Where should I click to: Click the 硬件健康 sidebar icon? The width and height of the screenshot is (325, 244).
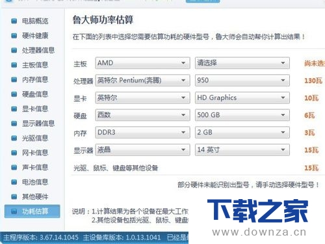[x=14, y=36]
